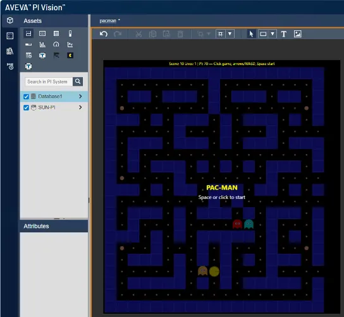This screenshot has width=344, height=317.
Task: Select the T symbol beside the flag icon
Action: 42,55
